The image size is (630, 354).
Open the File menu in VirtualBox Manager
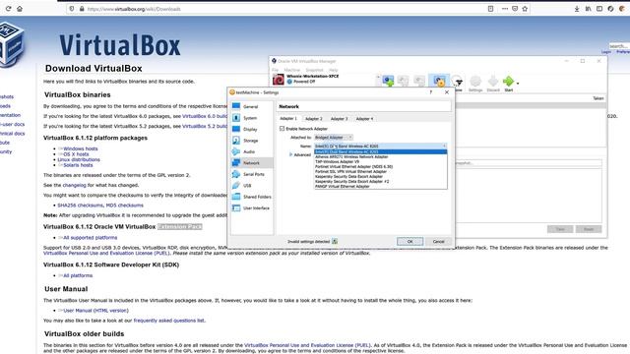point(276,70)
